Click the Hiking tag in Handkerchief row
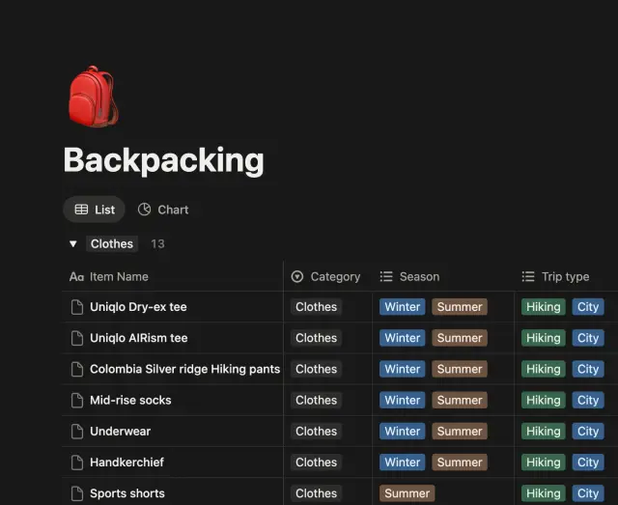This screenshot has width=618, height=505. pos(544,463)
